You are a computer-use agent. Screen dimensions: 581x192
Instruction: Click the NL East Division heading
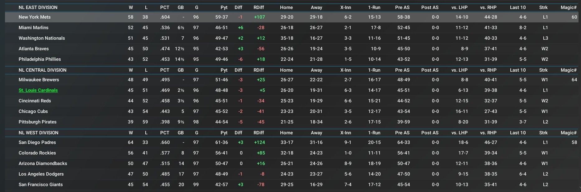pos(38,7)
